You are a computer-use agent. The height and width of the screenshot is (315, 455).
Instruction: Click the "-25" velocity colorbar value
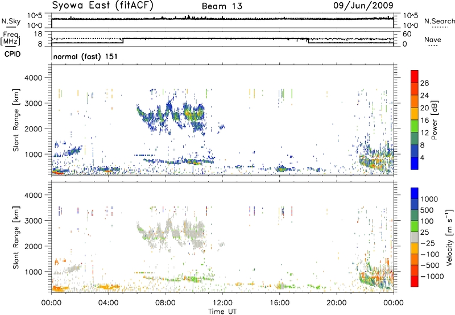pyautogui.click(x=428, y=243)
